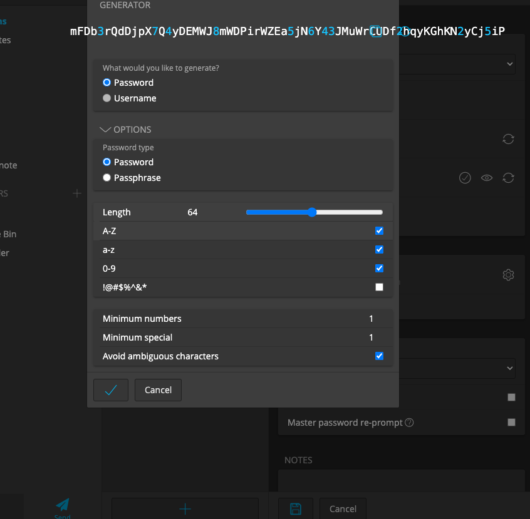This screenshot has height=519, width=530.
Task: Open the dropdown at the top right
Action: [x=511, y=64]
